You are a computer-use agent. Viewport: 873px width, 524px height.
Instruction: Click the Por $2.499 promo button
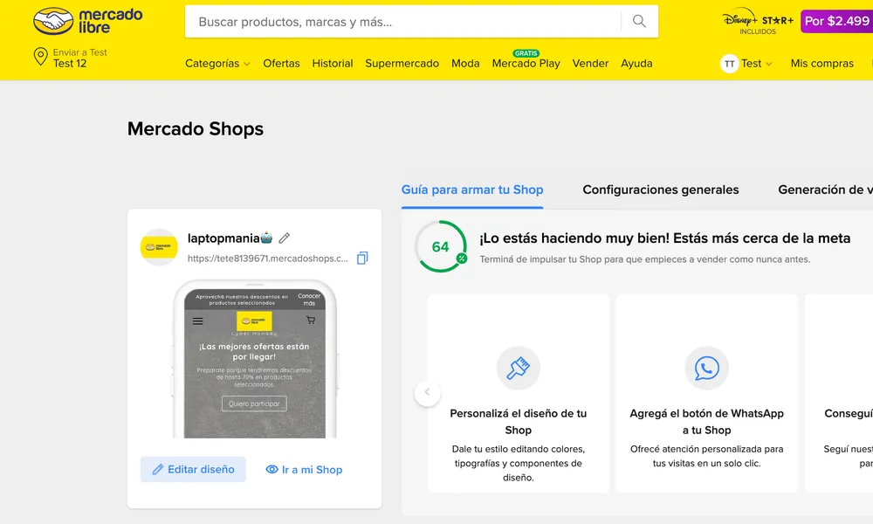[836, 21]
